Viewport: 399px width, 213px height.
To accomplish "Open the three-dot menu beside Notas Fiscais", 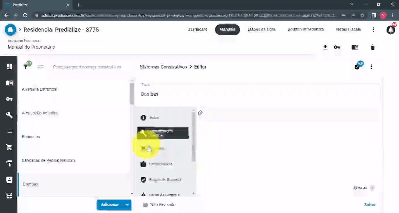I will 373,30.
